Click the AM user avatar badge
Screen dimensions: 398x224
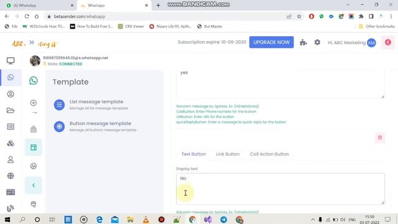coord(371,43)
